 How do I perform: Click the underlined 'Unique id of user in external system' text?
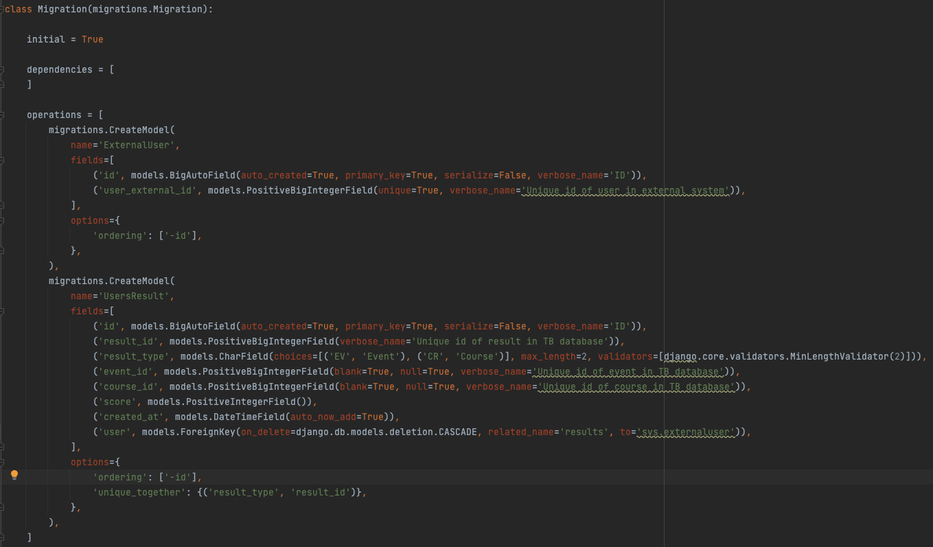[x=625, y=190]
